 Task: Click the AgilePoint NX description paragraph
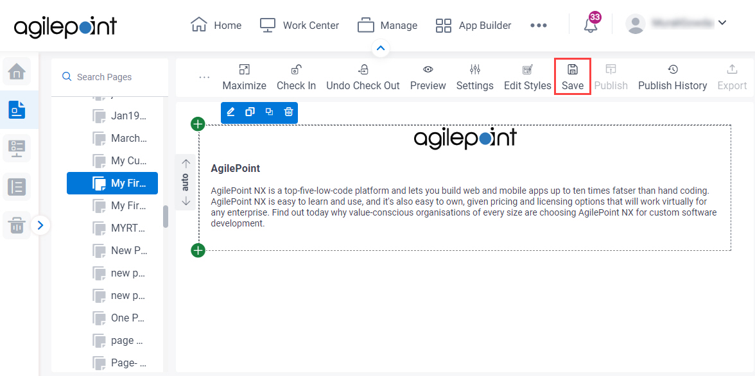pos(464,207)
